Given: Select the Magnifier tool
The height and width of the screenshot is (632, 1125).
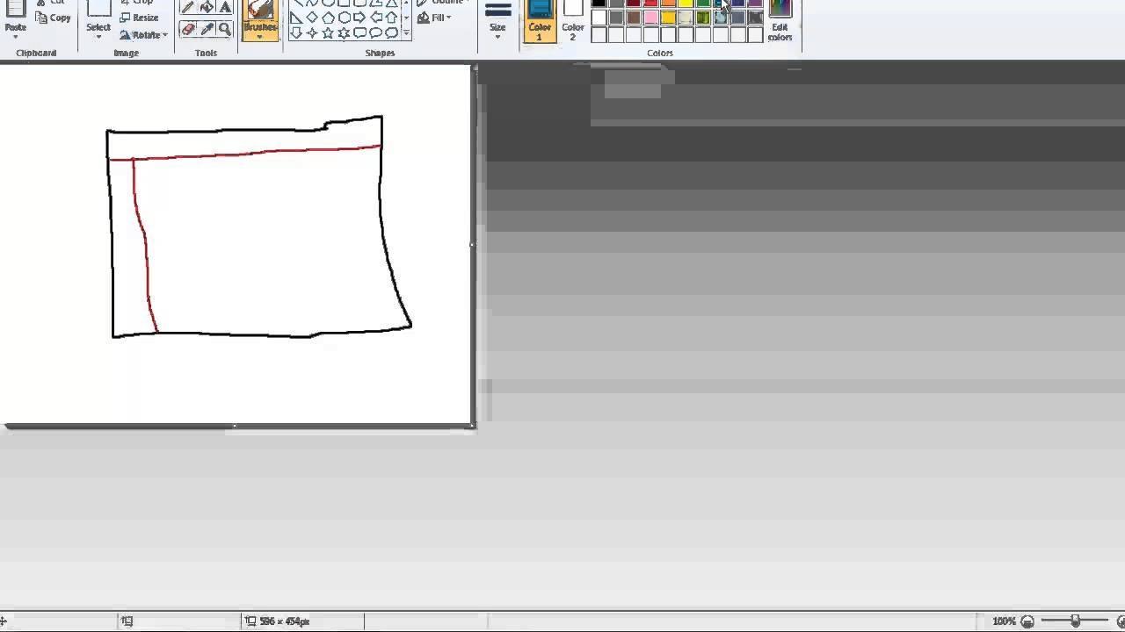Looking at the screenshot, I should [x=225, y=29].
